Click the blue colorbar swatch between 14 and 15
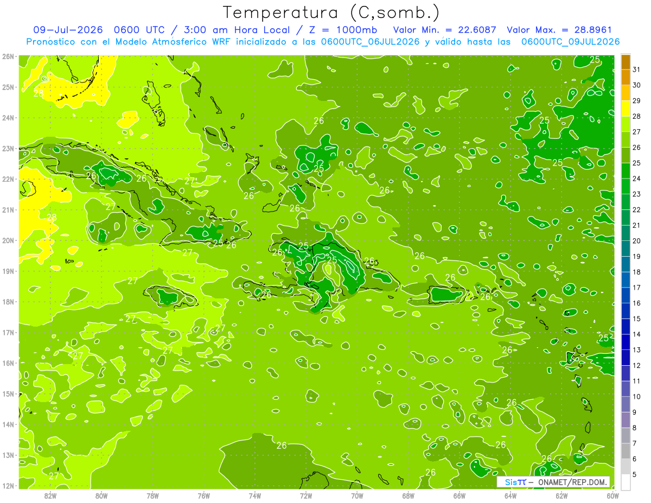This screenshot has height=503, width=651. click(626, 326)
